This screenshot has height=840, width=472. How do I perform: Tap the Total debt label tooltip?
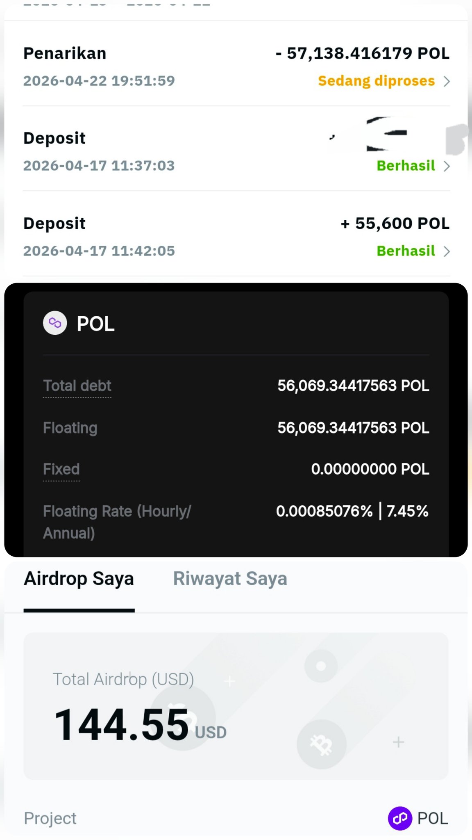[77, 386]
